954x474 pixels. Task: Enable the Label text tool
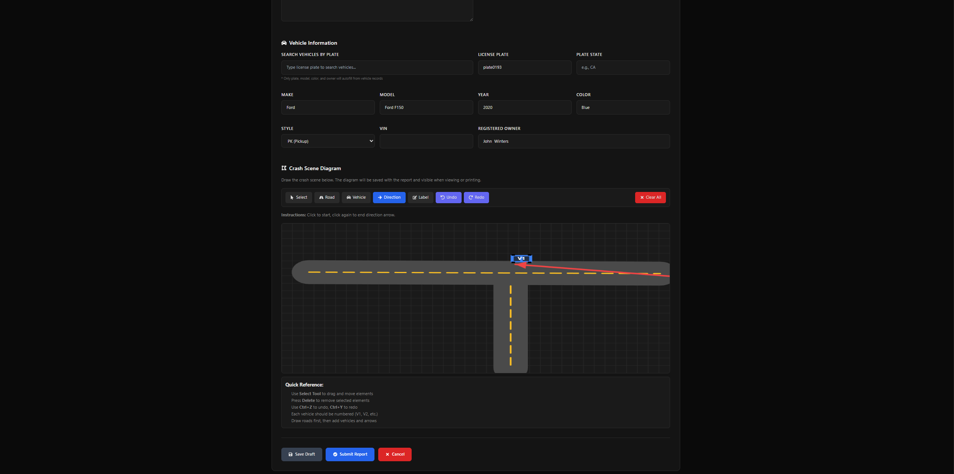pyautogui.click(x=420, y=198)
